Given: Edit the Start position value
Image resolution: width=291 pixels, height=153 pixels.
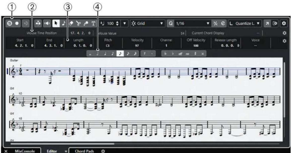Looking at the screenshot, I should tap(24, 46).
